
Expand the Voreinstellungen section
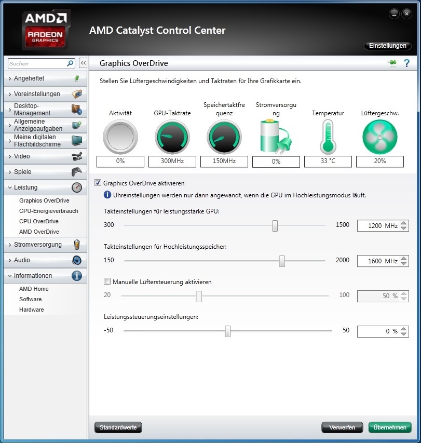pyautogui.click(x=45, y=94)
